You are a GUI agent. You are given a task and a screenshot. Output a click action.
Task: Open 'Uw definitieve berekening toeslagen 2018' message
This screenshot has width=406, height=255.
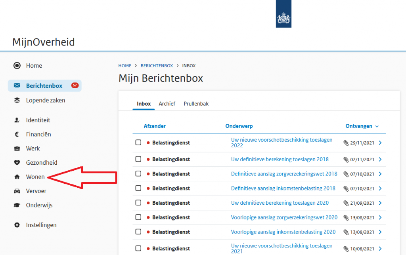(x=280, y=159)
